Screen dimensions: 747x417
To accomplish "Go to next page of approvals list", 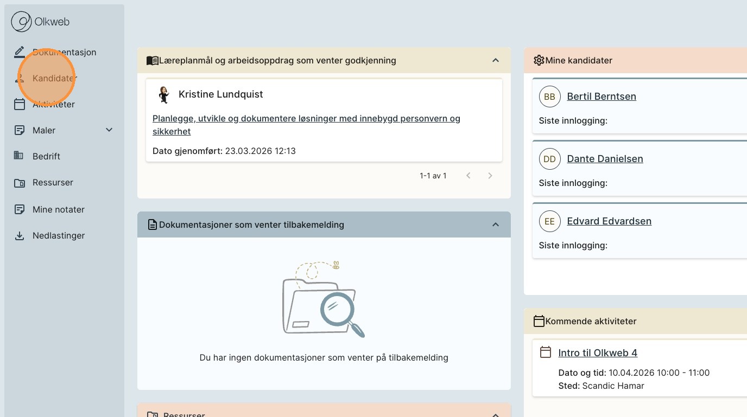I will tap(490, 176).
